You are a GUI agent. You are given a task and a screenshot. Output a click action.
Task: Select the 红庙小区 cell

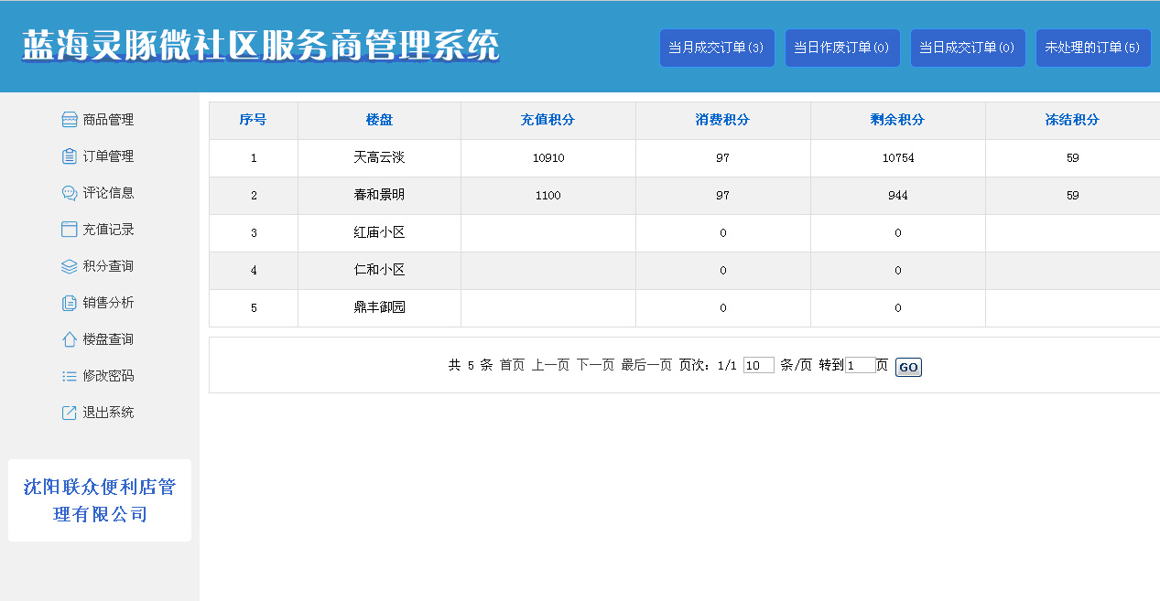click(379, 232)
